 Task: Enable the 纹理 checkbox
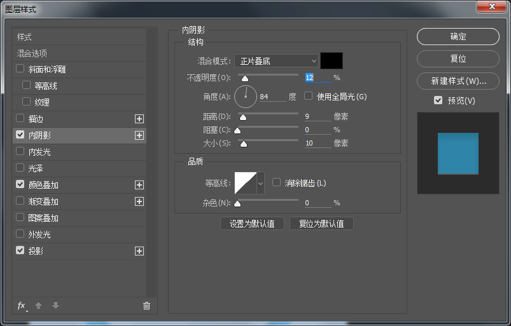26,102
